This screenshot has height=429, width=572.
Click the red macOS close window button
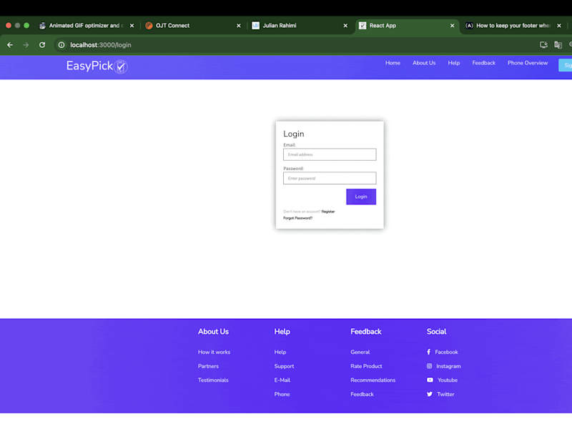[9, 26]
